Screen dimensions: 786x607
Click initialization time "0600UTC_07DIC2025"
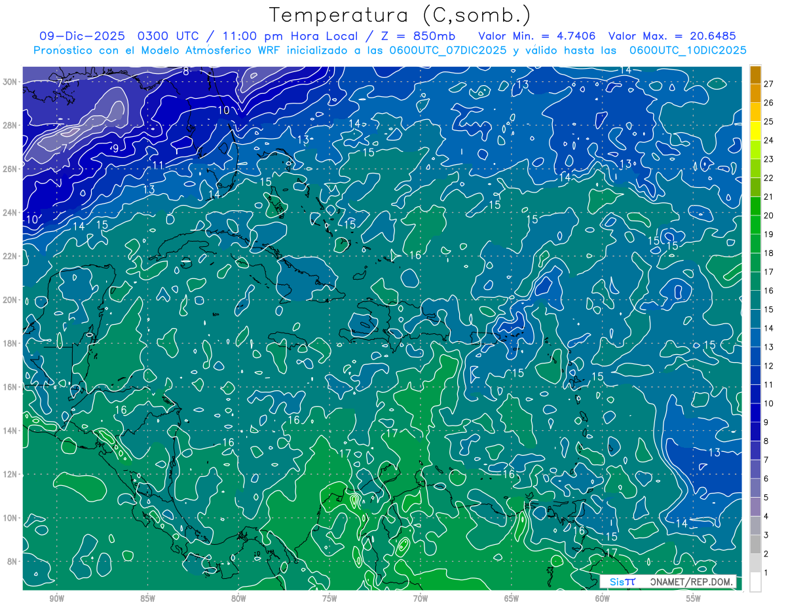point(449,50)
